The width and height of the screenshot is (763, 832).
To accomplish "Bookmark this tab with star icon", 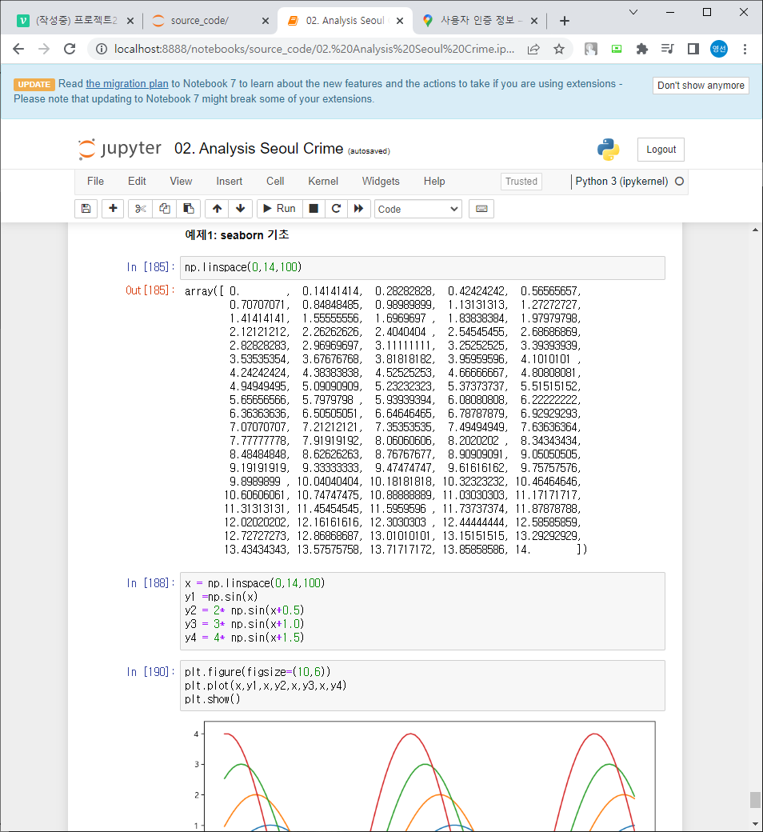I will 559,50.
